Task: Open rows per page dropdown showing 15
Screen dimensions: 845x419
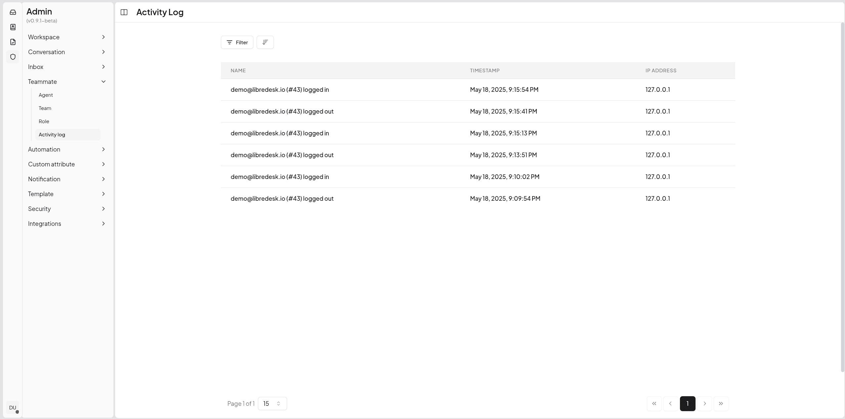Action: click(272, 403)
